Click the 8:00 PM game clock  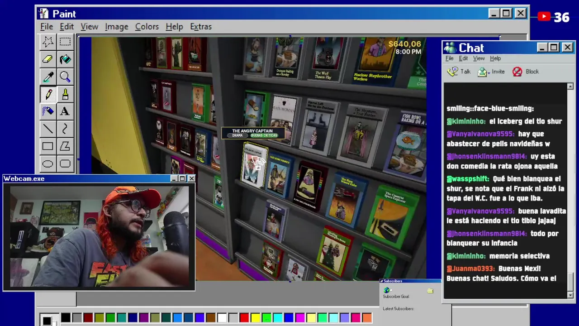408,52
